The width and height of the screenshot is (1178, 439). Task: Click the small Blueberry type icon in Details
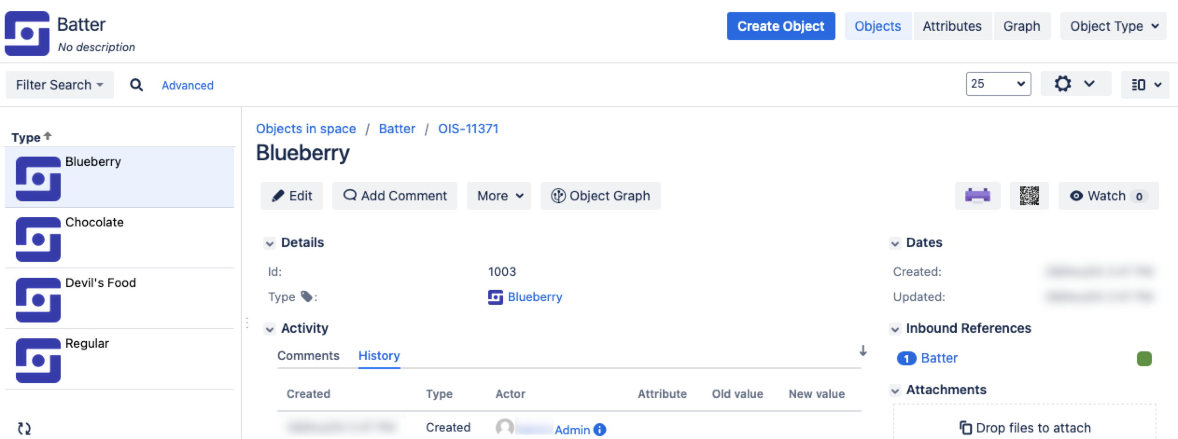click(495, 297)
